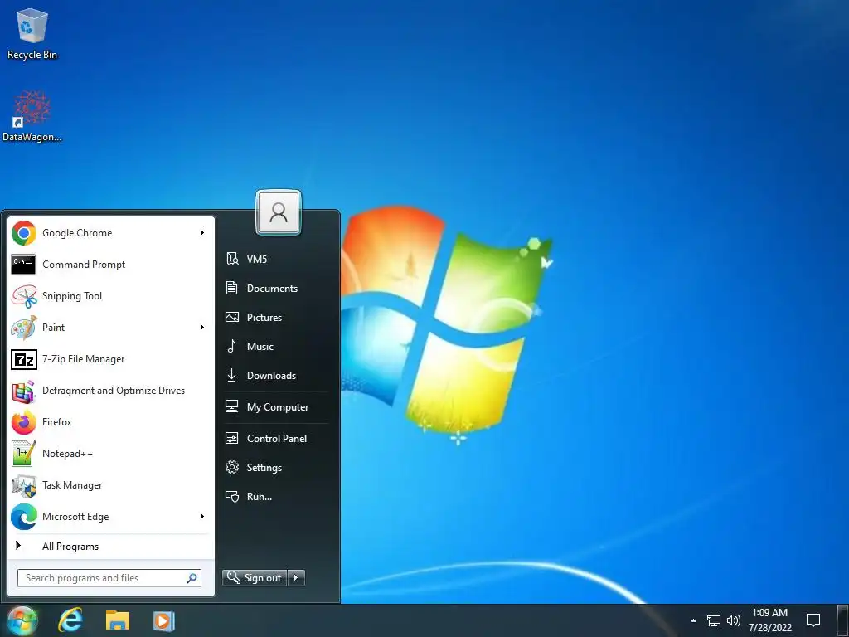Select the Recycle Bin desktop icon
Viewport: 849px width, 637px height.
[x=32, y=34]
